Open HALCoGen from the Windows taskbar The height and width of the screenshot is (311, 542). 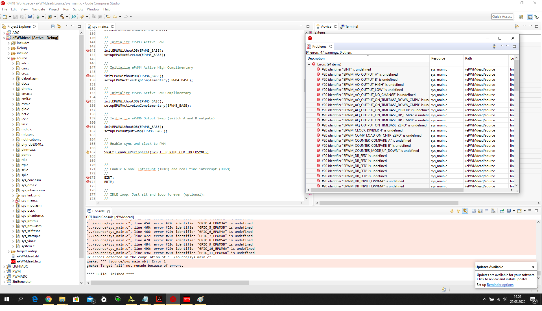187,299
